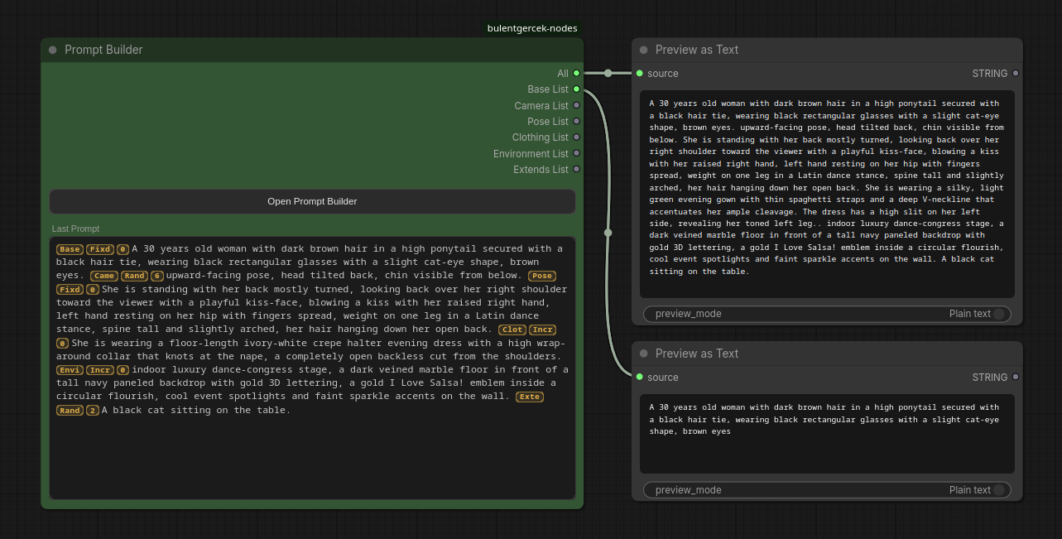
Task: Click the Clot tag in Last Prompt
Action: pos(512,330)
